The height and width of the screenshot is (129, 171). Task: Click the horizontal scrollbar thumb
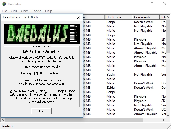coord(74,120)
